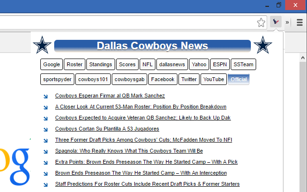Image resolution: width=307 pixels, height=192 pixels.
Task: Click arrow icon beside With An Interception headline
Action: tap(46, 174)
